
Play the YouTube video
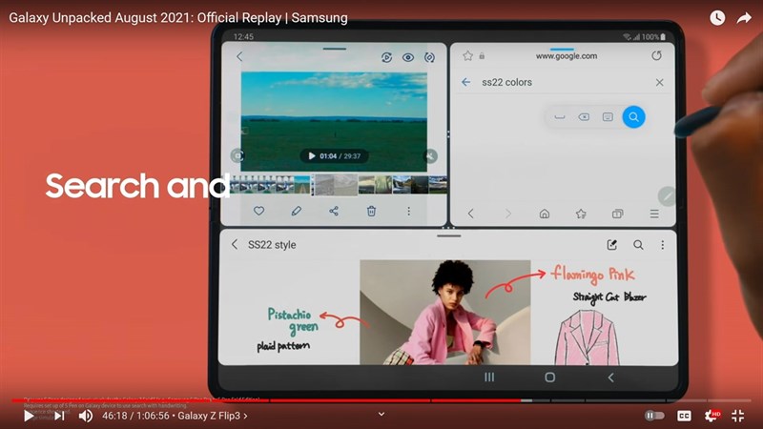click(29, 416)
